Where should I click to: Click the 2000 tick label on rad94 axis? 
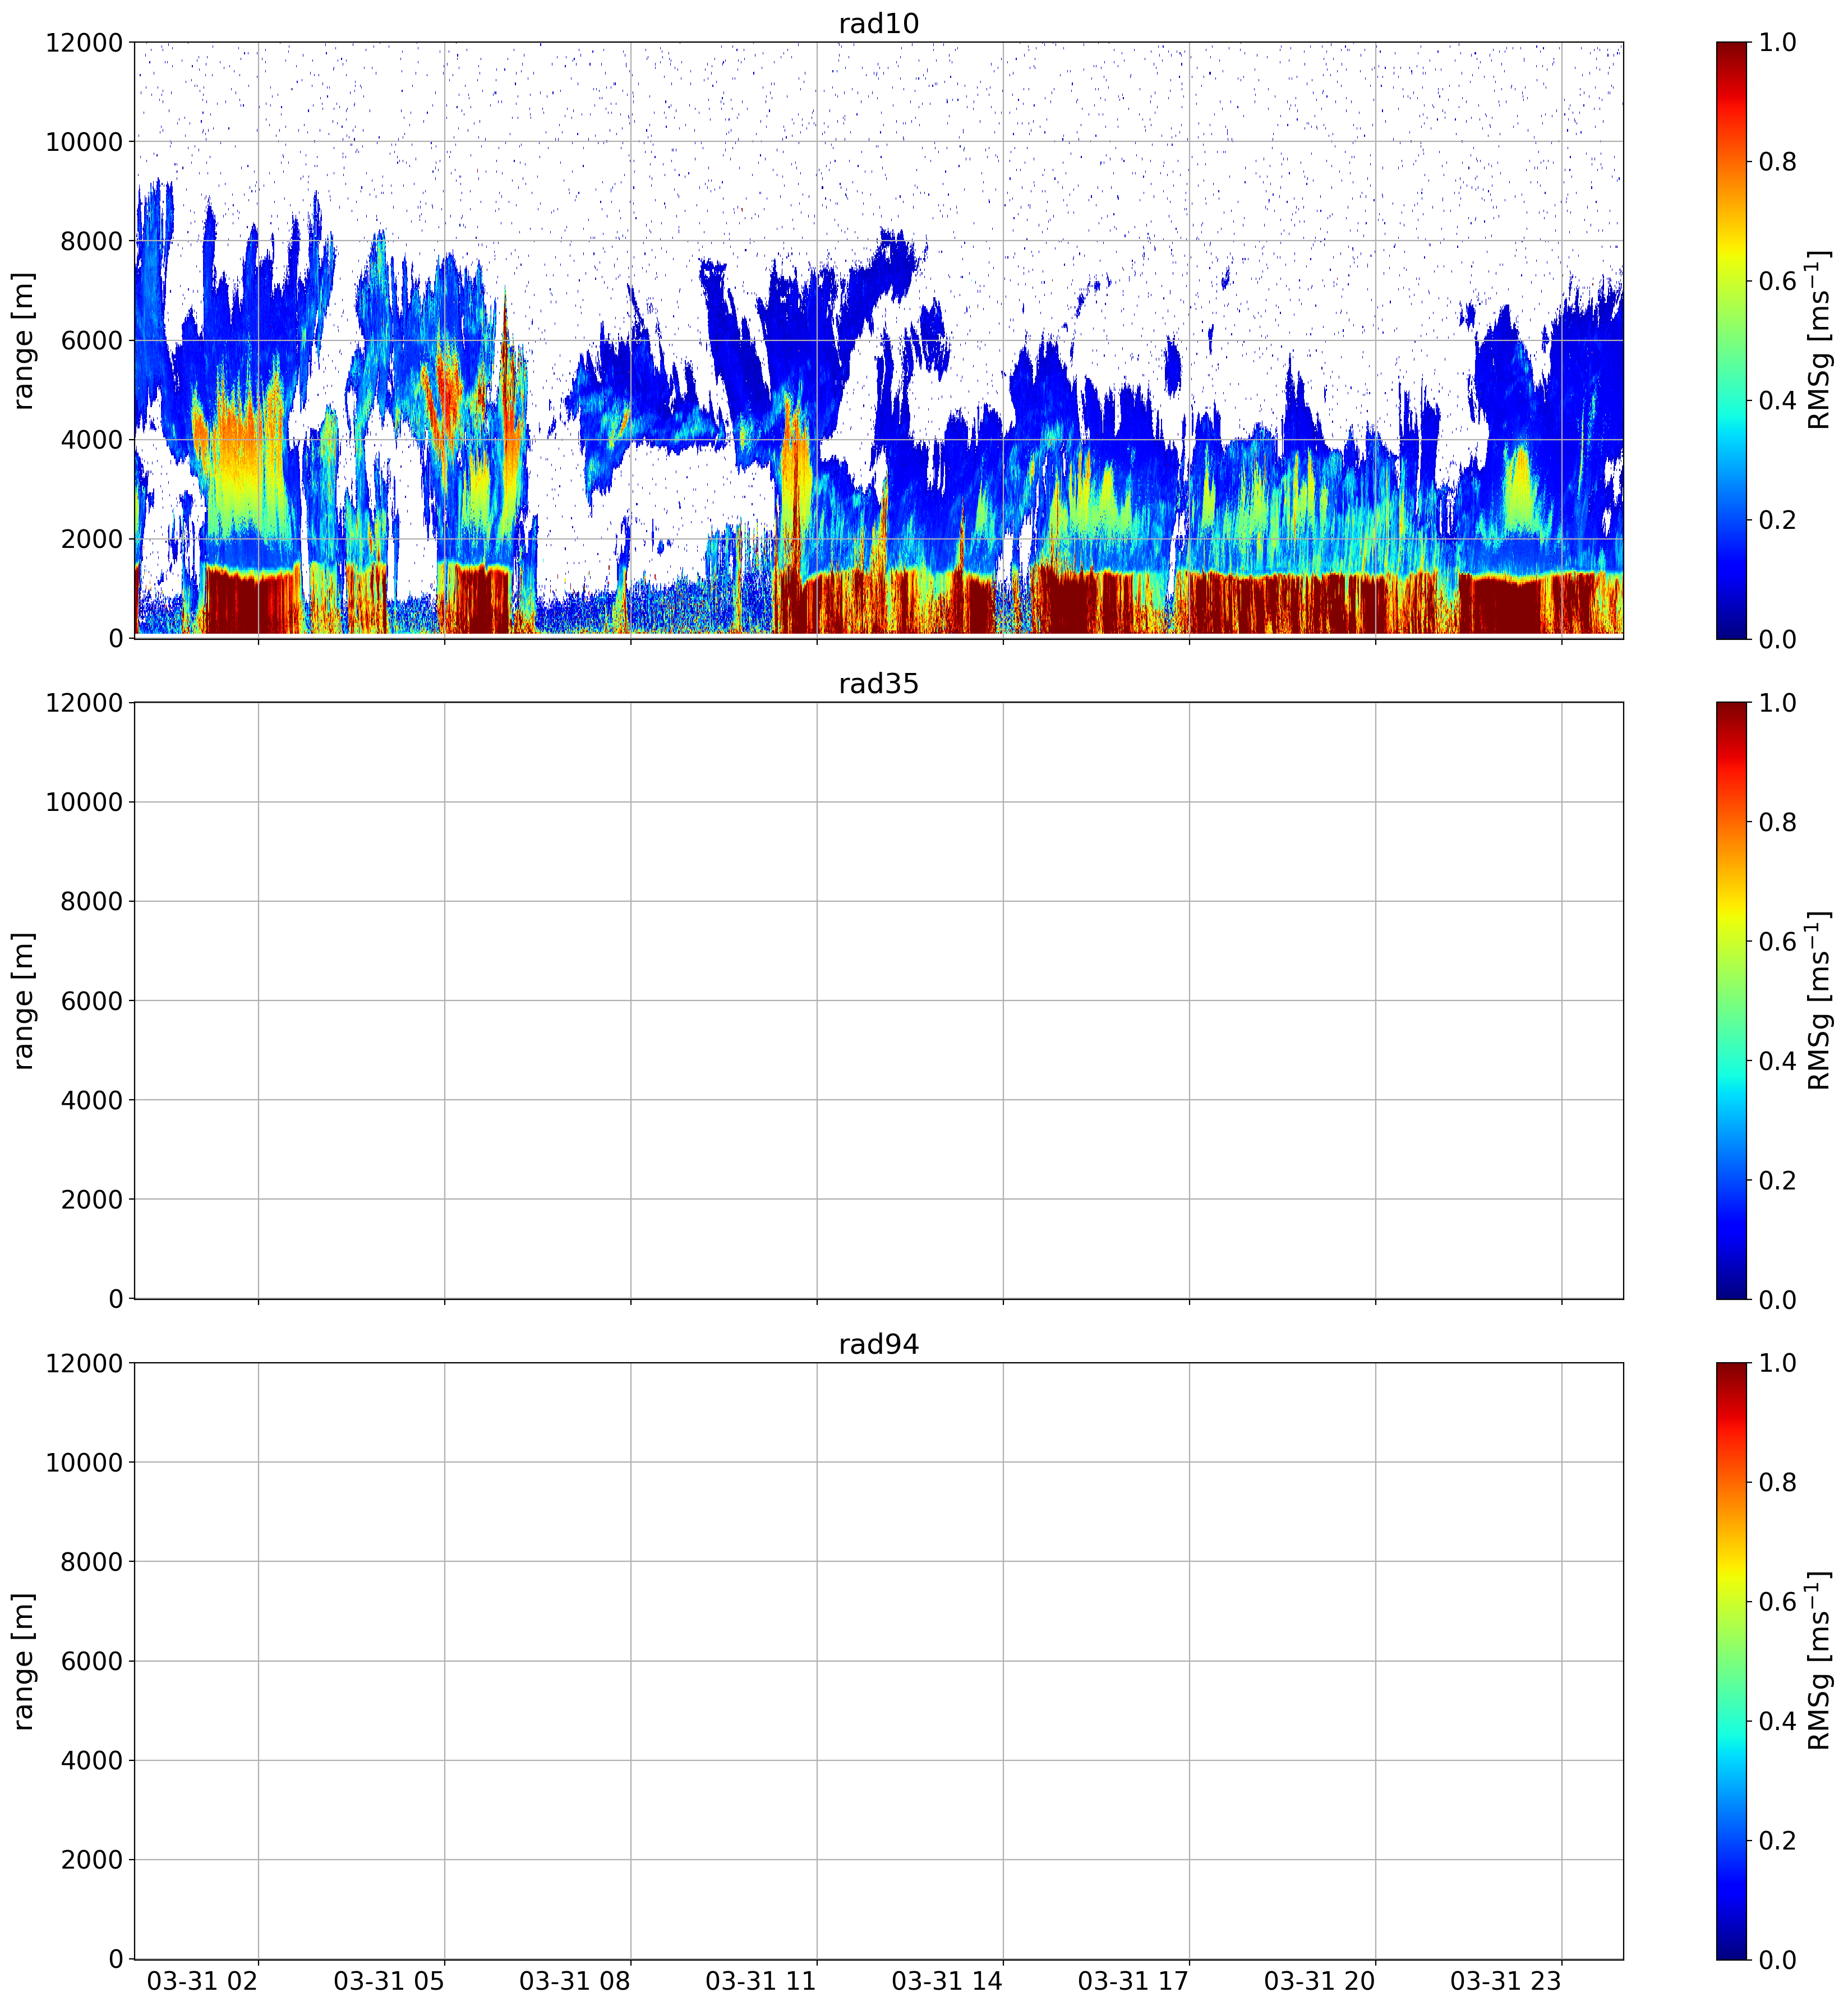[92, 1860]
